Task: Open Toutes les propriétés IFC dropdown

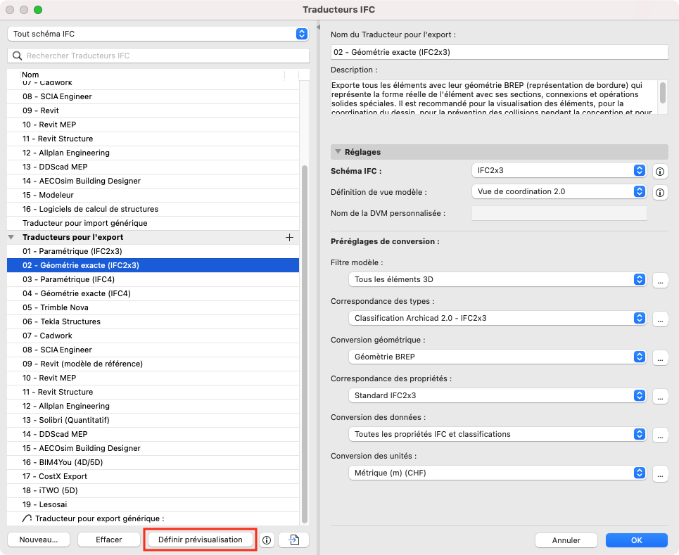Action: pyautogui.click(x=497, y=434)
